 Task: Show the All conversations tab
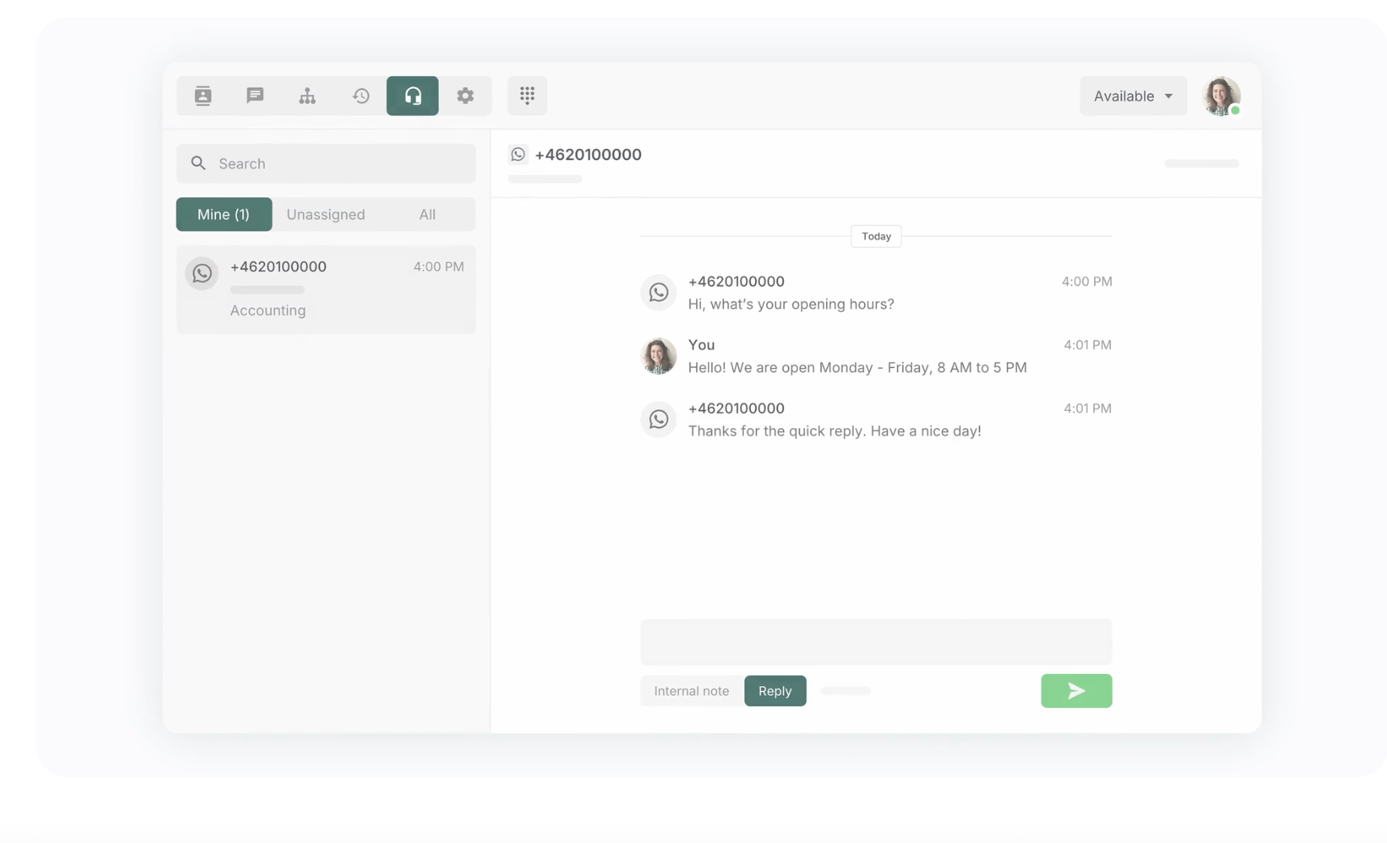[427, 214]
